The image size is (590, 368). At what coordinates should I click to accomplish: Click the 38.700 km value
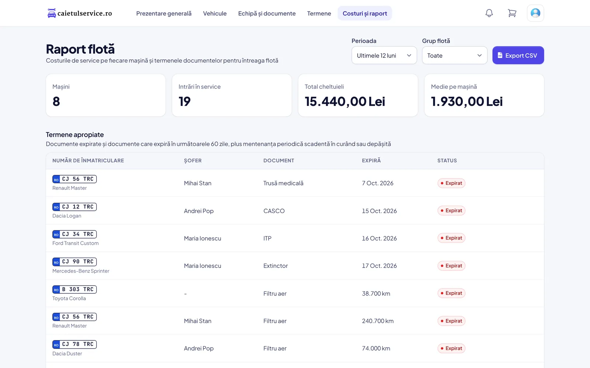click(376, 294)
